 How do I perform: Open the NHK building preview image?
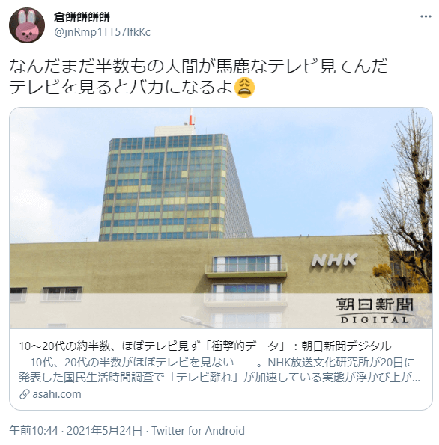coord(221,218)
